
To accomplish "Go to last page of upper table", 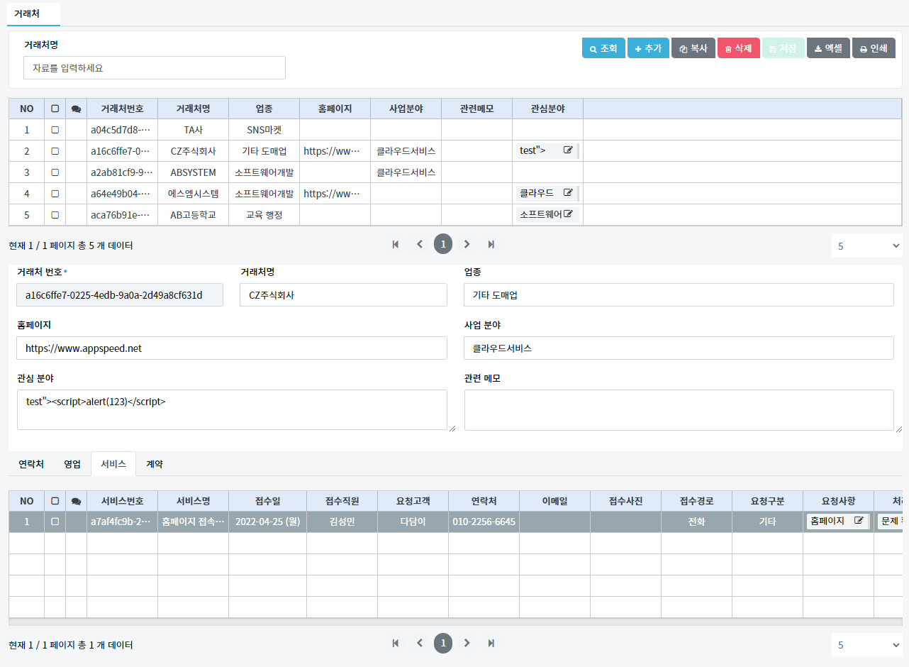I will coord(491,244).
